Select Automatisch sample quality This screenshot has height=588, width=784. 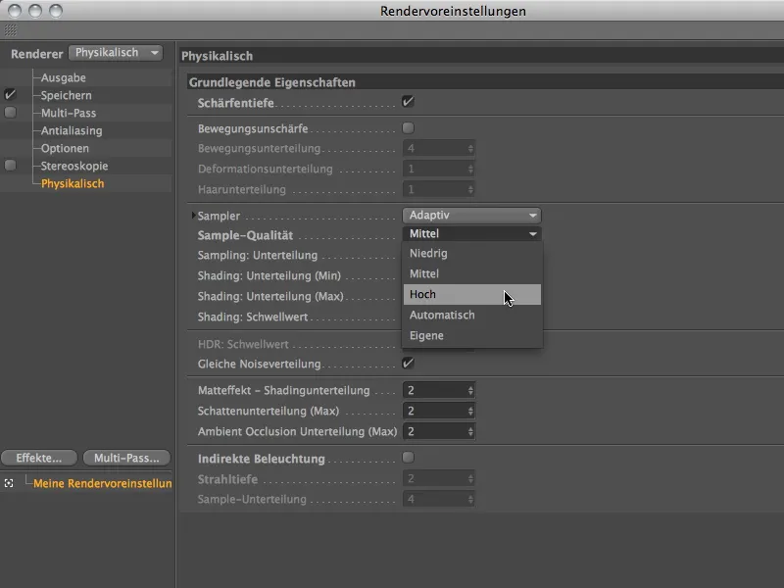pyautogui.click(x=472, y=315)
